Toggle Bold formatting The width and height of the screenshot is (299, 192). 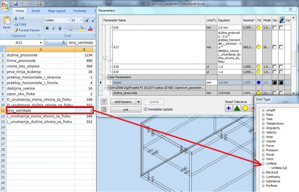pyautogui.click(x=47, y=28)
